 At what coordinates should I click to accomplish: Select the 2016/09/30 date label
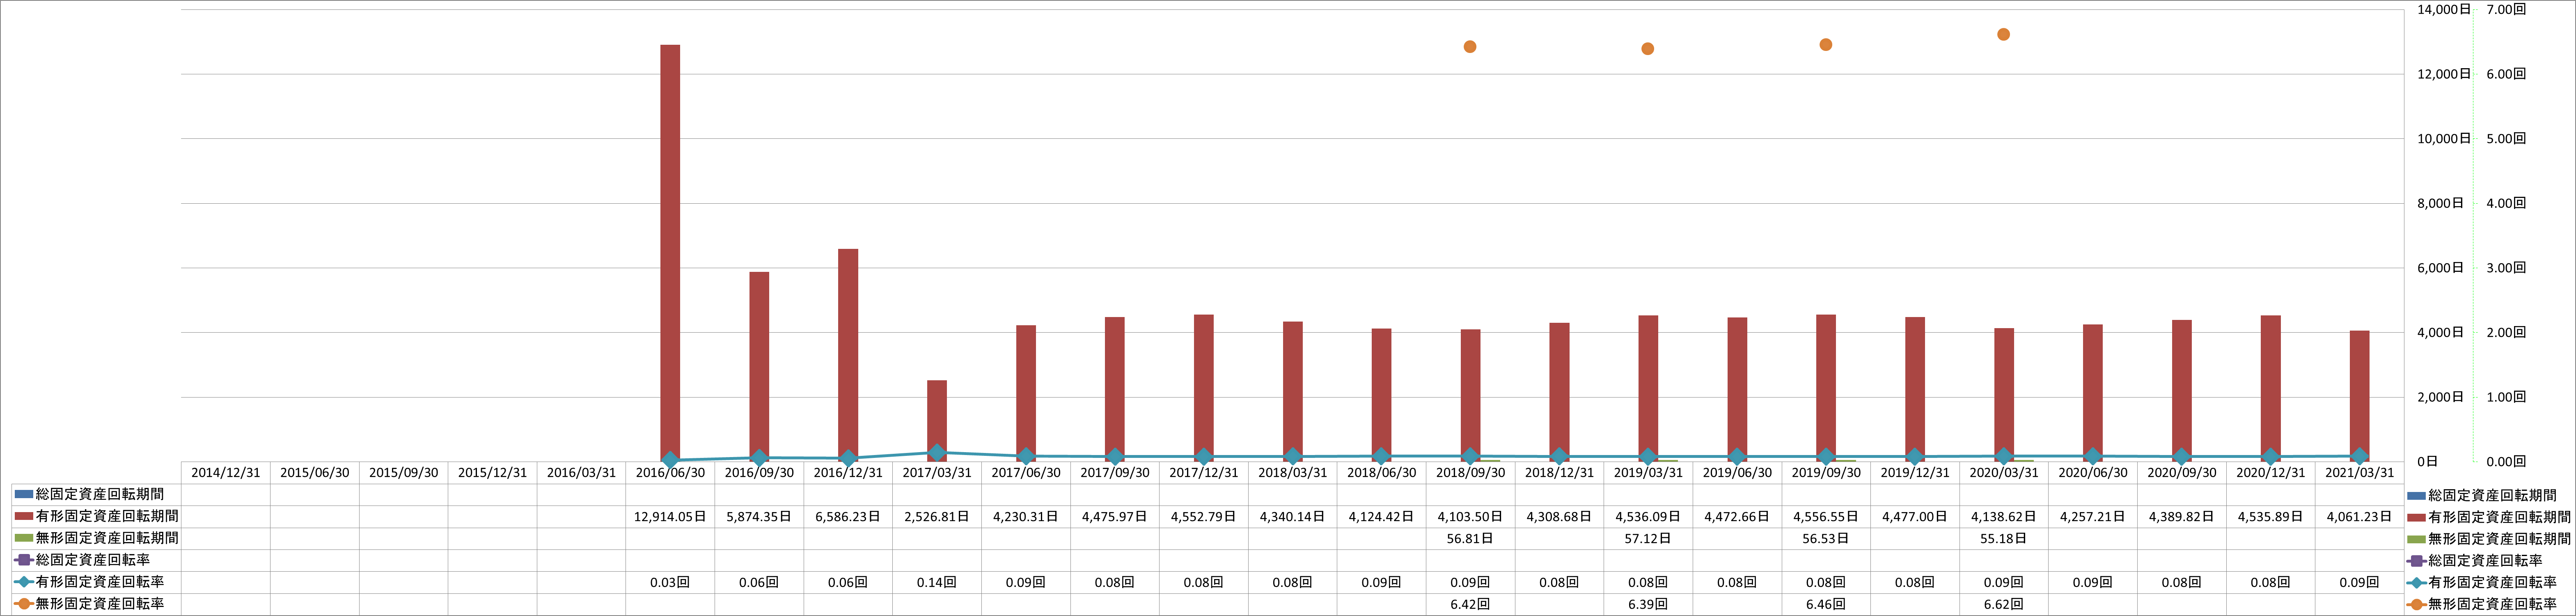click(759, 473)
